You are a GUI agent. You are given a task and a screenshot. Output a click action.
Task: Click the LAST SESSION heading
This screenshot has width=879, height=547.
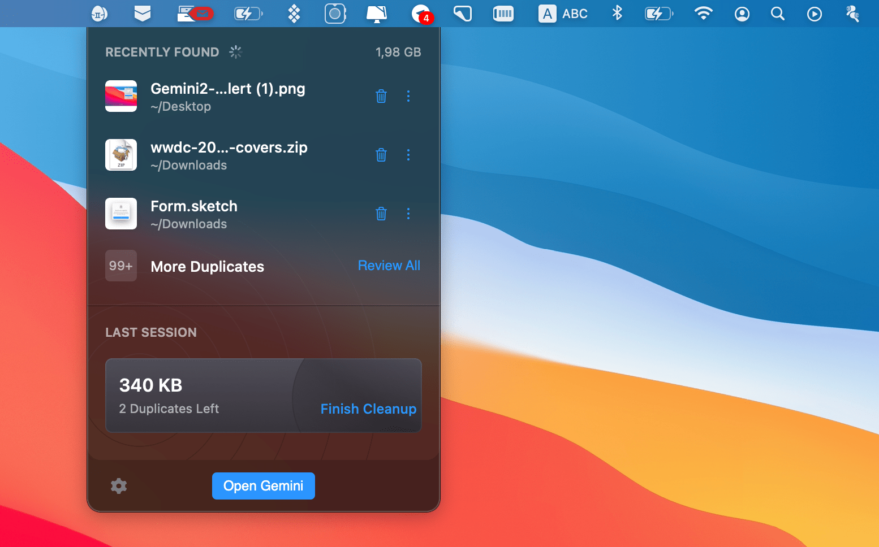(x=151, y=332)
